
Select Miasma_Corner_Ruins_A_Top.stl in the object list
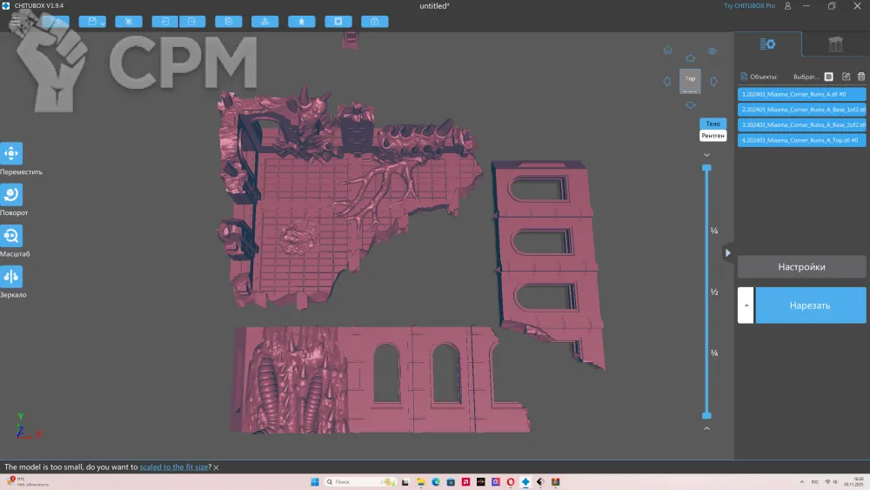pyautogui.click(x=801, y=140)
